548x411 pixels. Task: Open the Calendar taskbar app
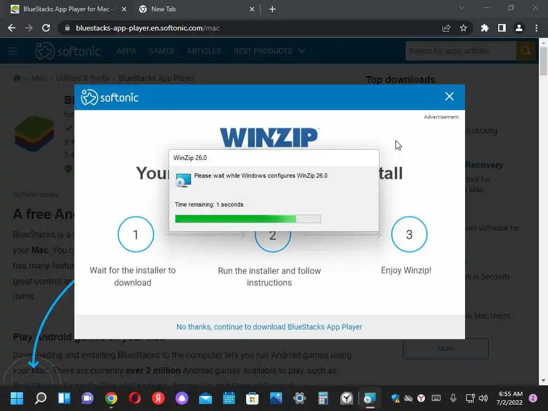(229, 398)
